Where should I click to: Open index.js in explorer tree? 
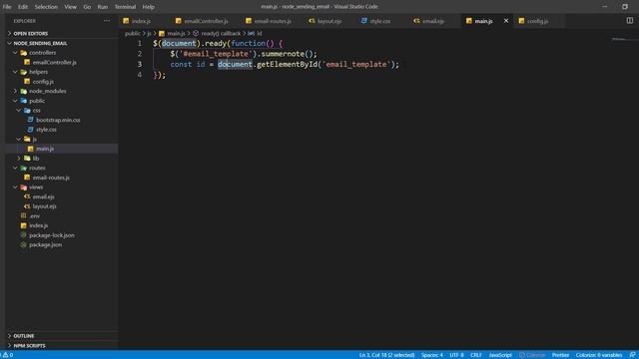(38, 225)
